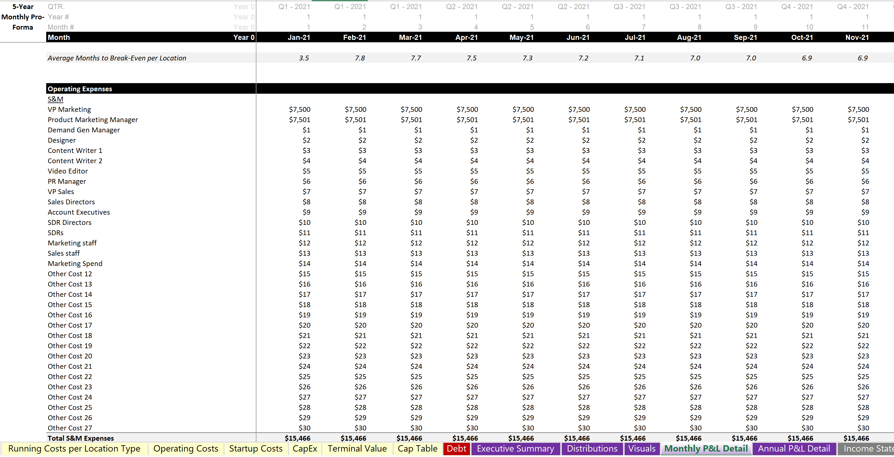This screenshot has width=894, height=457.
Task: Select the Demand Gen Manager row label
Action: [x=84, y=130]
